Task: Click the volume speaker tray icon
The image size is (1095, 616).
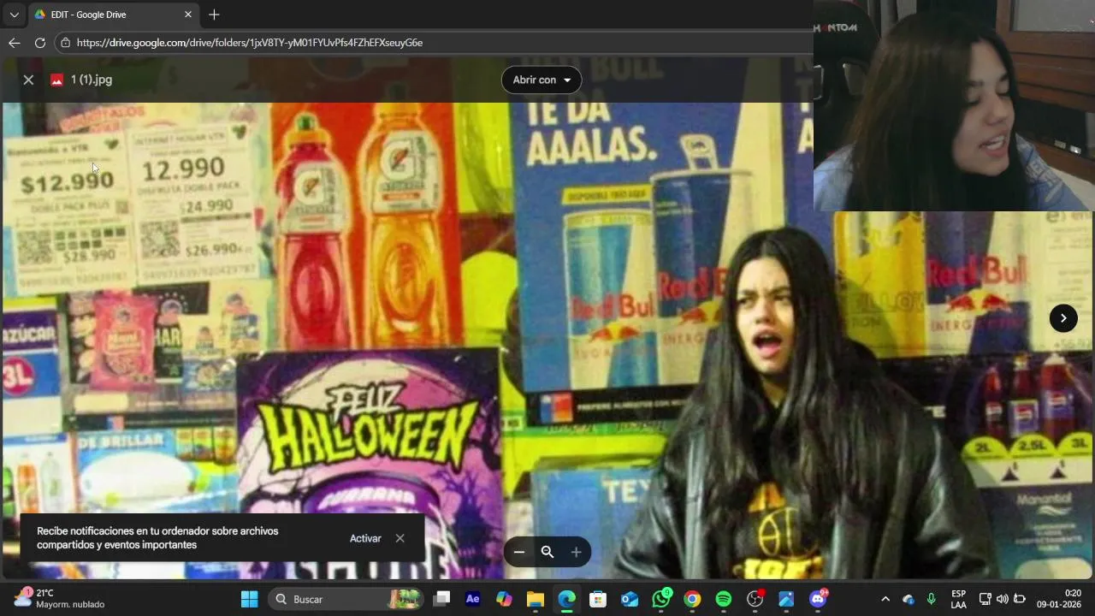Action: pos(1003,599)
